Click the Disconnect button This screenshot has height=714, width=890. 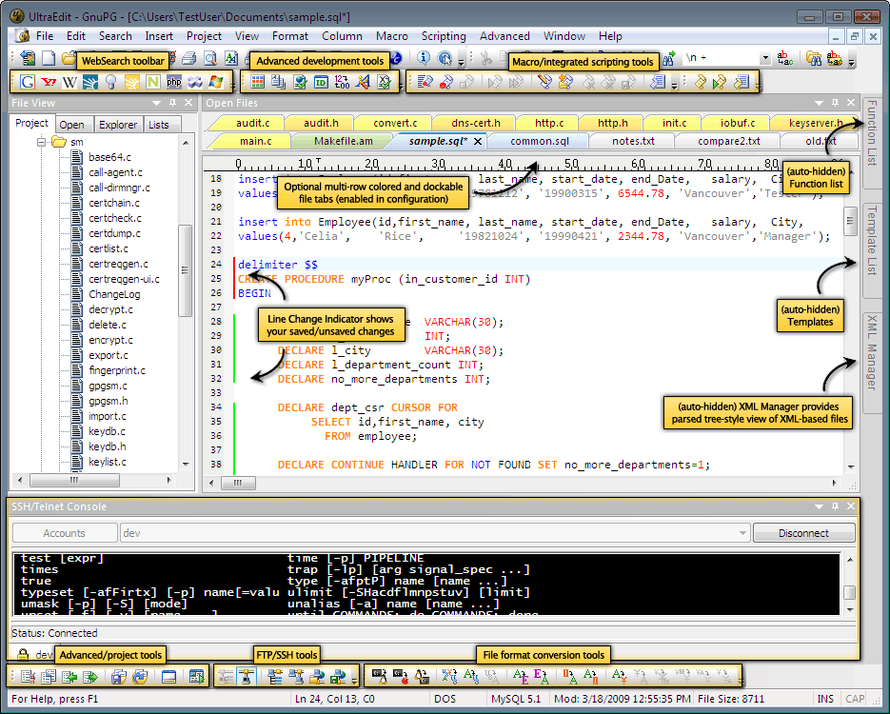(802, 533)
